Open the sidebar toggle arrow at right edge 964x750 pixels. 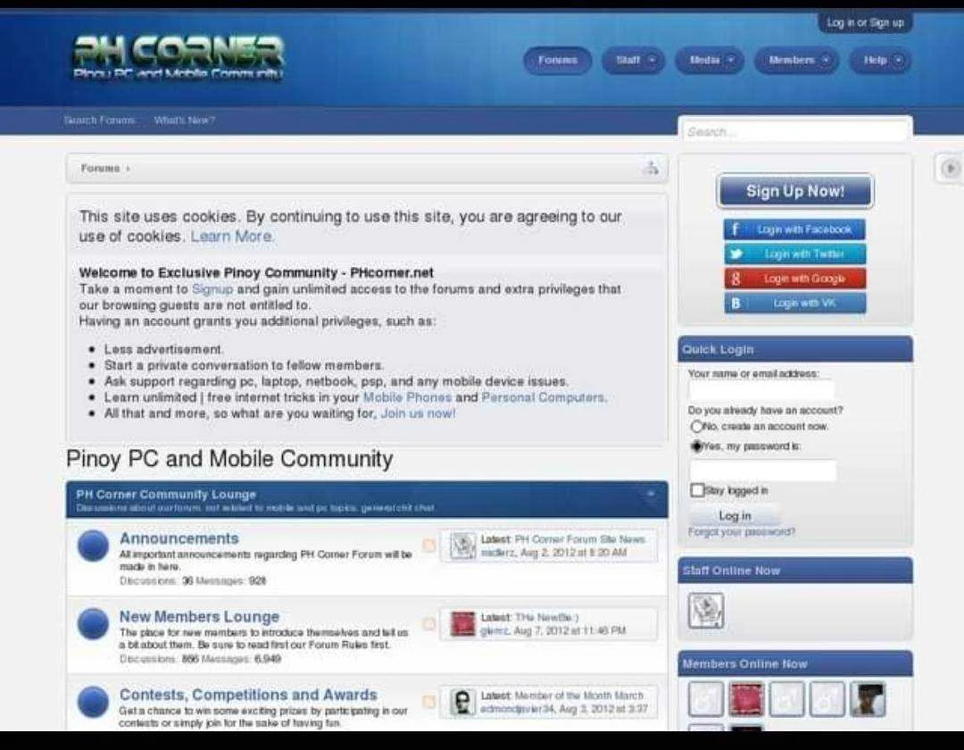pos(951,168)
